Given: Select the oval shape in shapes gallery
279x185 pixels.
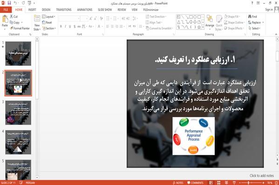Looking at the screenshot, I should tap(195, 17).
